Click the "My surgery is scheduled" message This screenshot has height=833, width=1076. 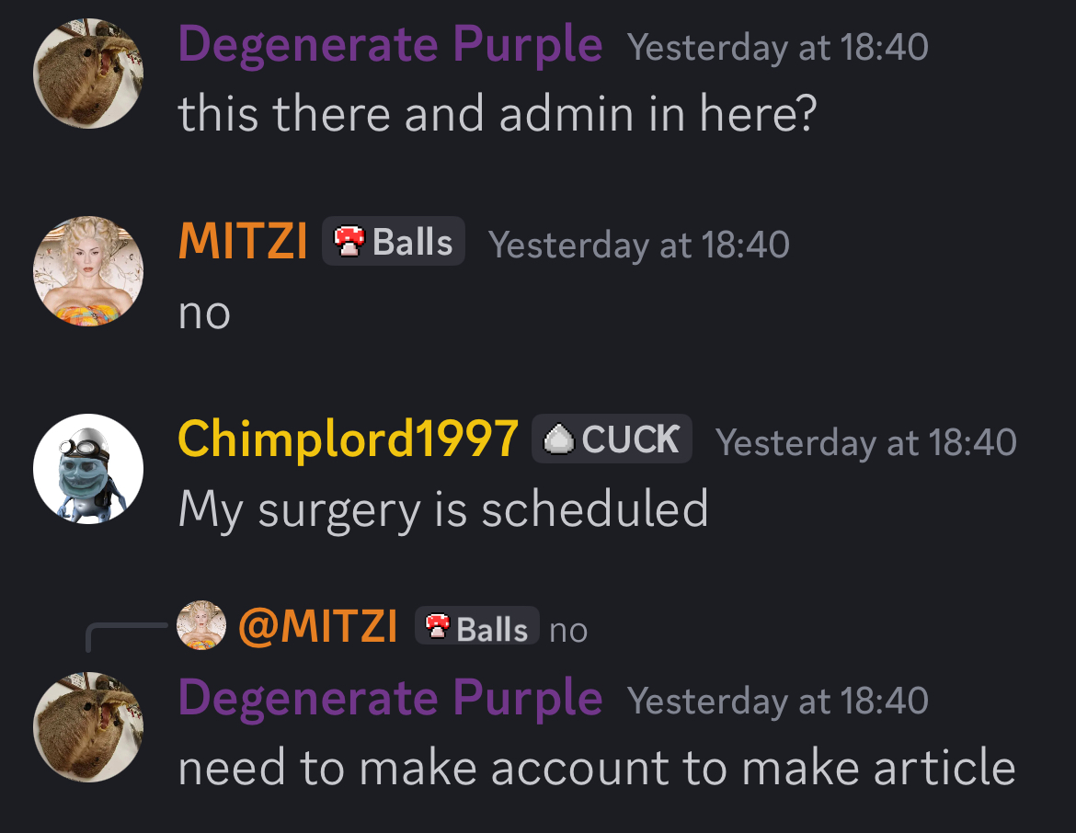tap(442, 508)
